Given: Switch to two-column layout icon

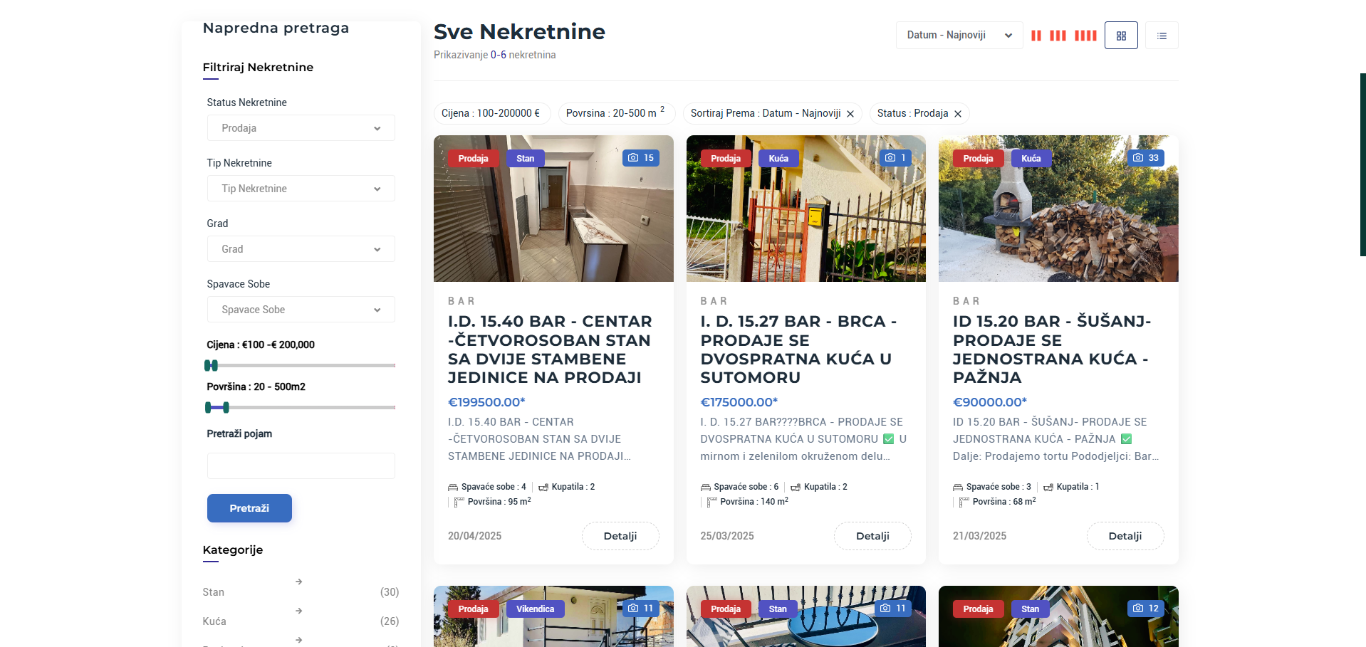Looking at the screenshot, I should [1036, 36].
